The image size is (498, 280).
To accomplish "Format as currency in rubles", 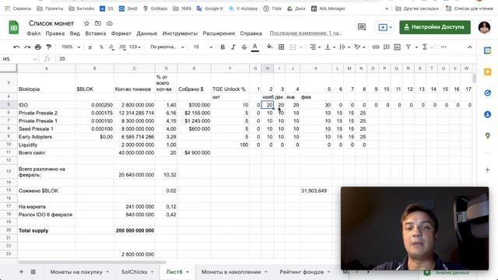I will 90,47.
